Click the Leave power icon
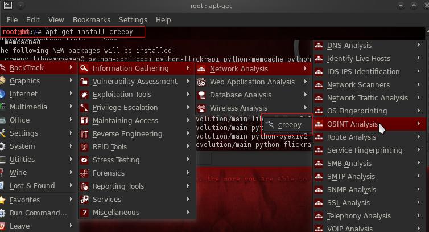The height and width of the screenshot is (232, 429). click(3, 226)
